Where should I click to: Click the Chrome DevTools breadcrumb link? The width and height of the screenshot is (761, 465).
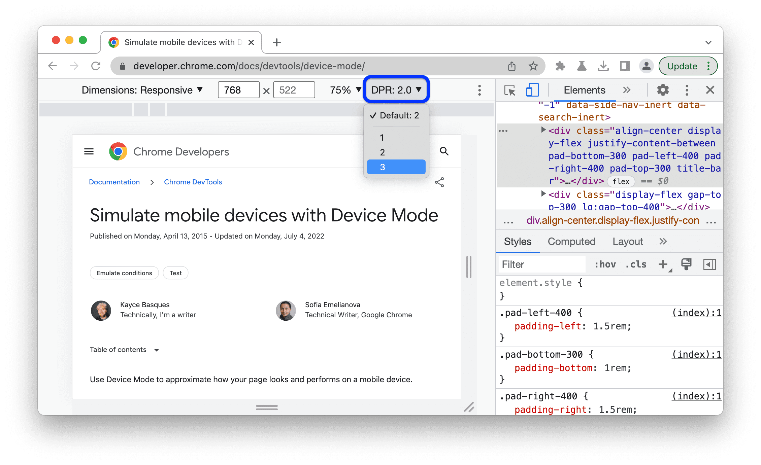[x=194, y=182]
